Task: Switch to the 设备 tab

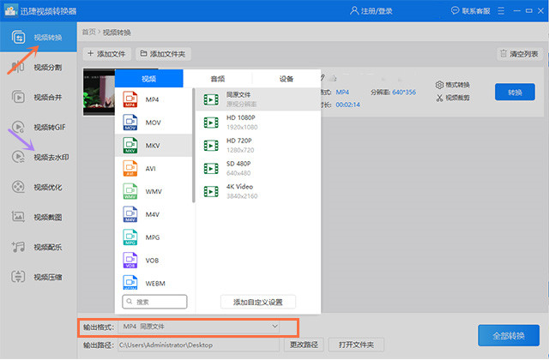Action: pyautogui.click(x=286, y=79)
